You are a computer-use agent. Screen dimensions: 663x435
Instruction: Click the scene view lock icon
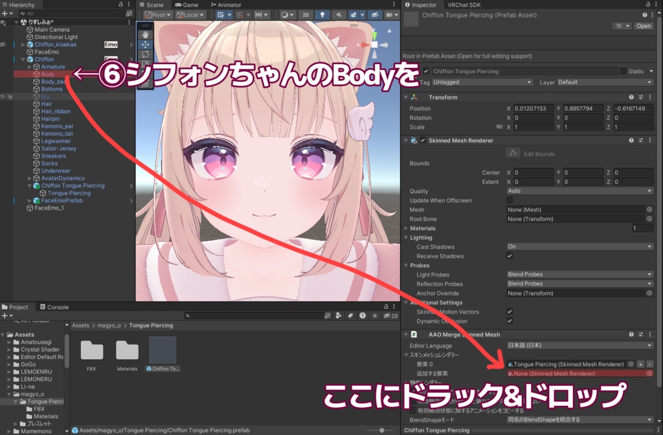(389, 30)
